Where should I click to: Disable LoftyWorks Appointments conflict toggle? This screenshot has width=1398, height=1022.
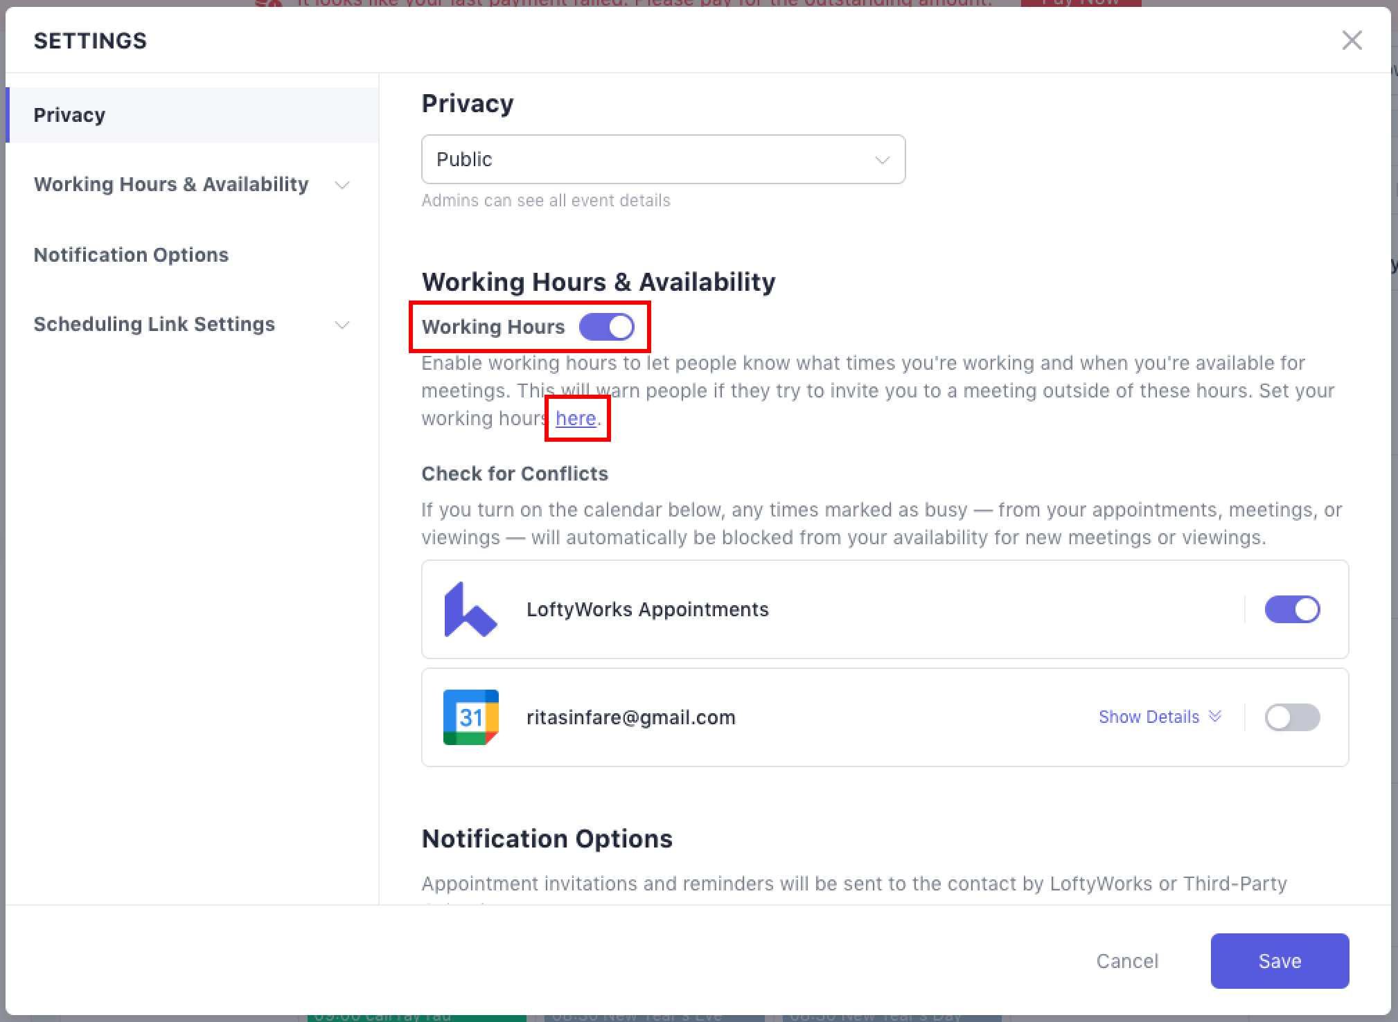(1291, 609)
